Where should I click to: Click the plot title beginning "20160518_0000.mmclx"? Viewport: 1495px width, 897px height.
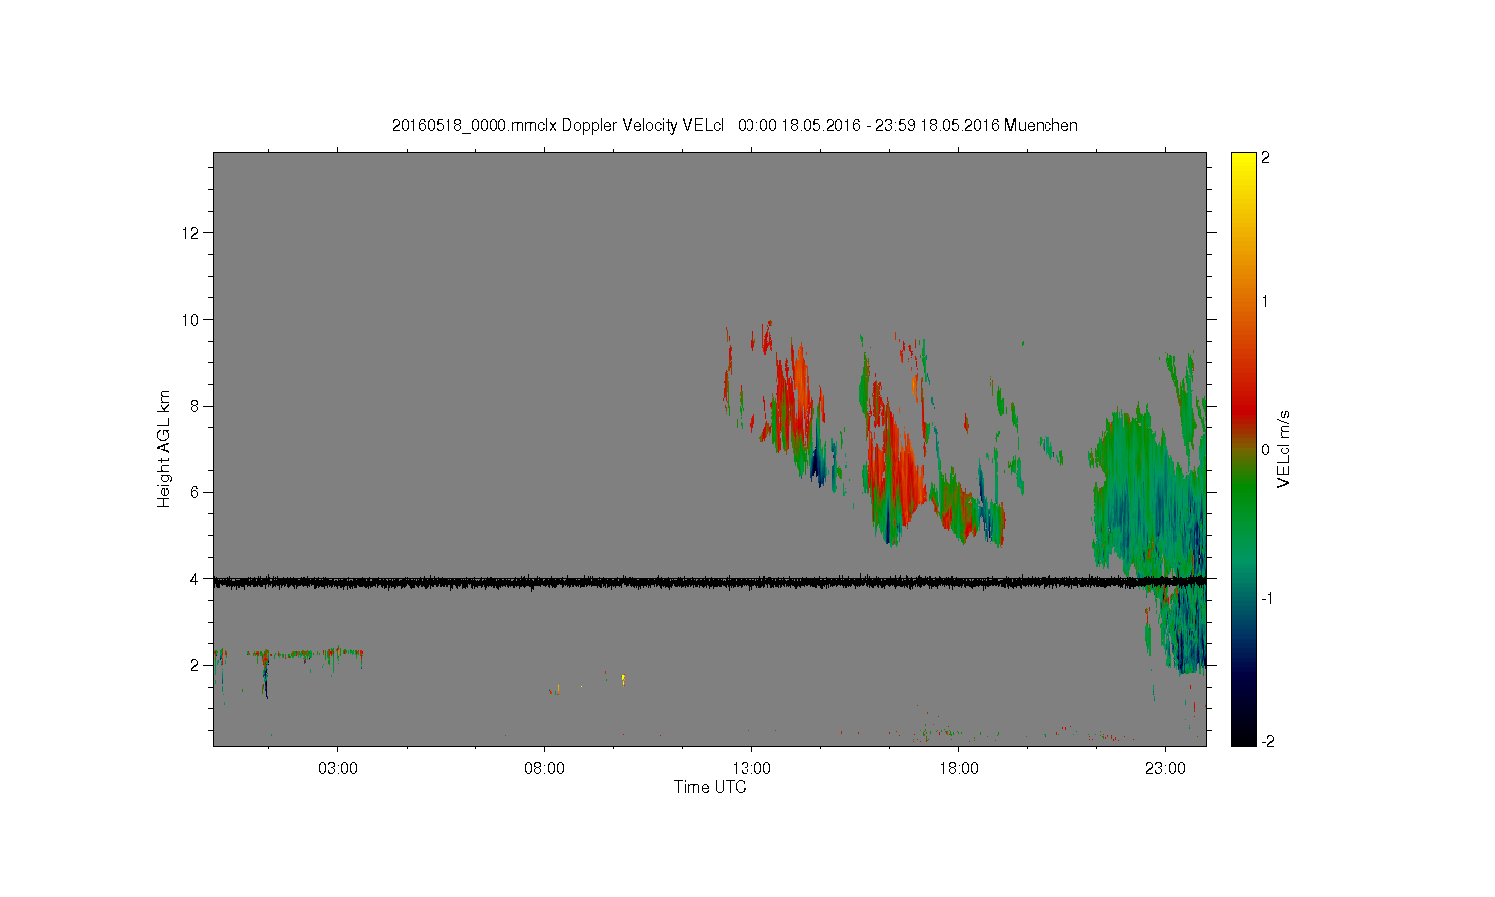point(735,125)
